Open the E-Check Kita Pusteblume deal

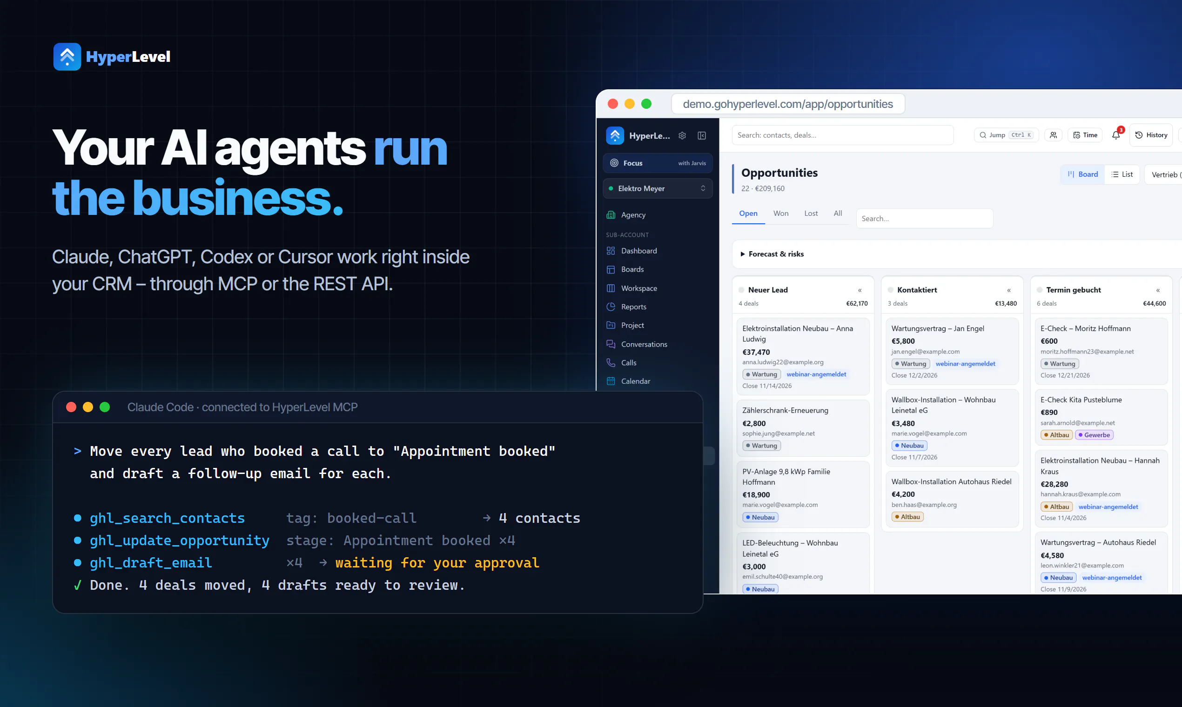pos(1101,417)
